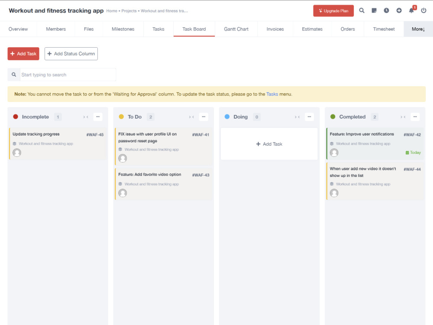
Task: Open Feature: Improve user notifications task
Action: point(362,134)
